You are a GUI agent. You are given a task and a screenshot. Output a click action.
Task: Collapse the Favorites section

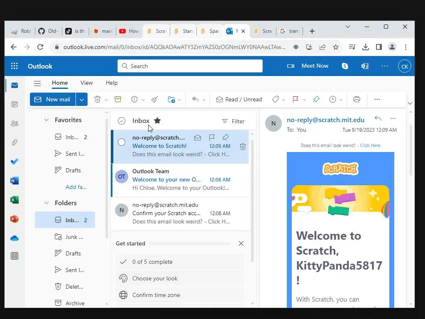pyautogui.click(x=46, y=120)
